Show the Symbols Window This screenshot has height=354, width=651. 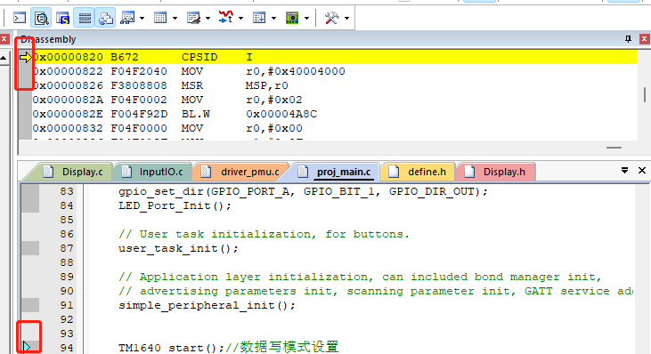(x=62, y=18)
